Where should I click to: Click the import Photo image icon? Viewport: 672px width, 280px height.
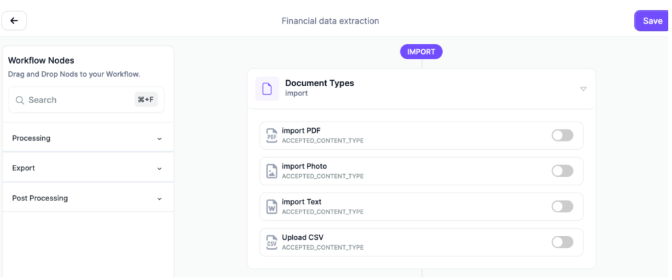[x=272, y=171]
